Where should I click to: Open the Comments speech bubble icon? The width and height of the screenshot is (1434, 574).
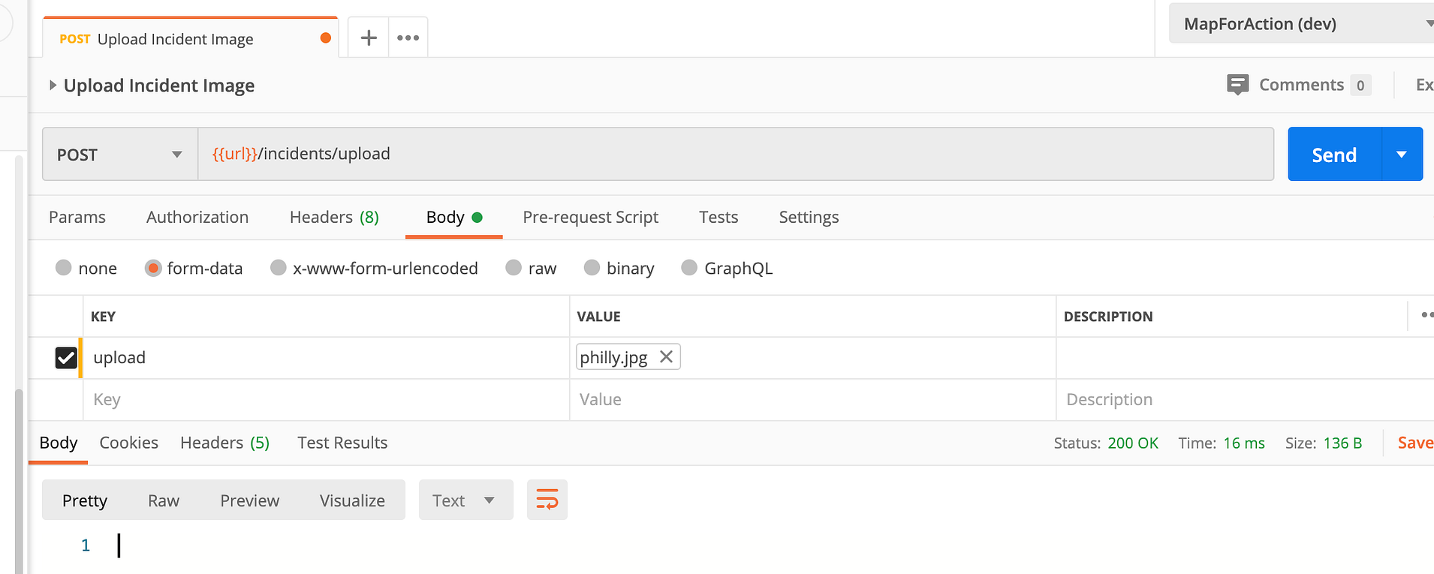point(1237,85)
